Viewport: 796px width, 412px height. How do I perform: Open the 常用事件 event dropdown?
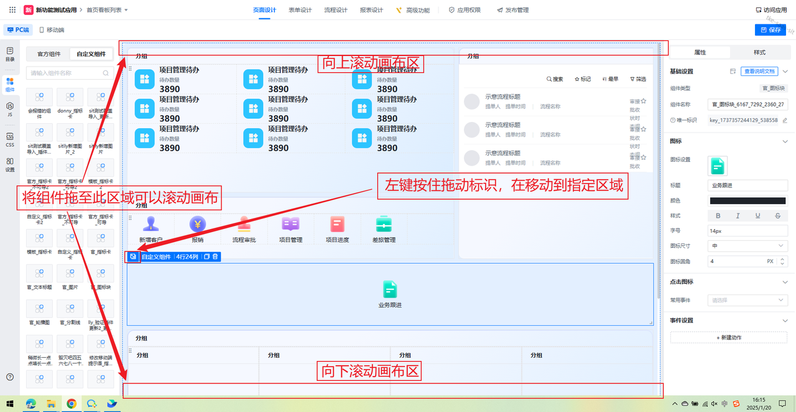coord(747,300)
